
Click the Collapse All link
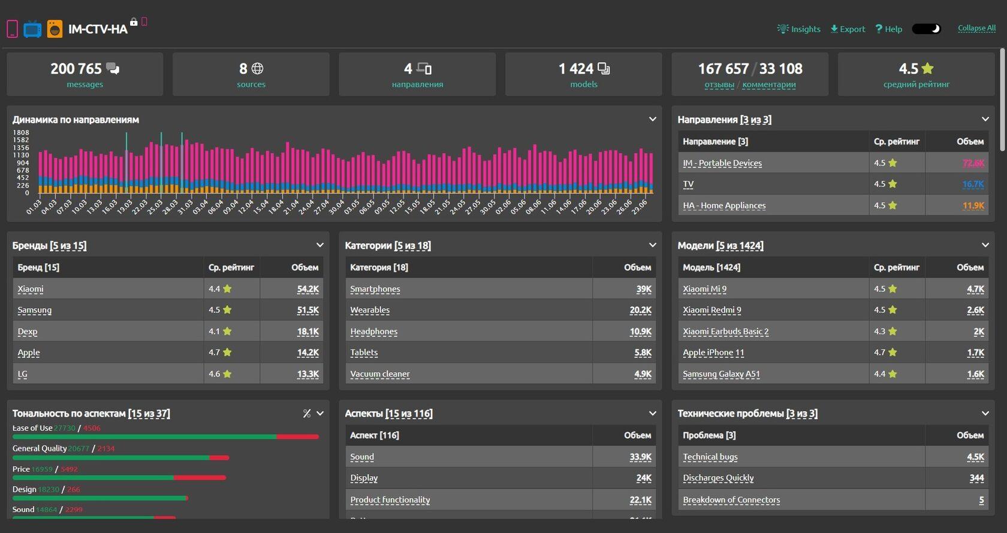(x=976, y=28)
